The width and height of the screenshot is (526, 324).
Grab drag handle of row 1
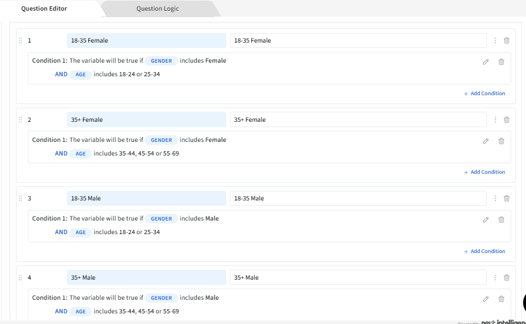[21, 41]
